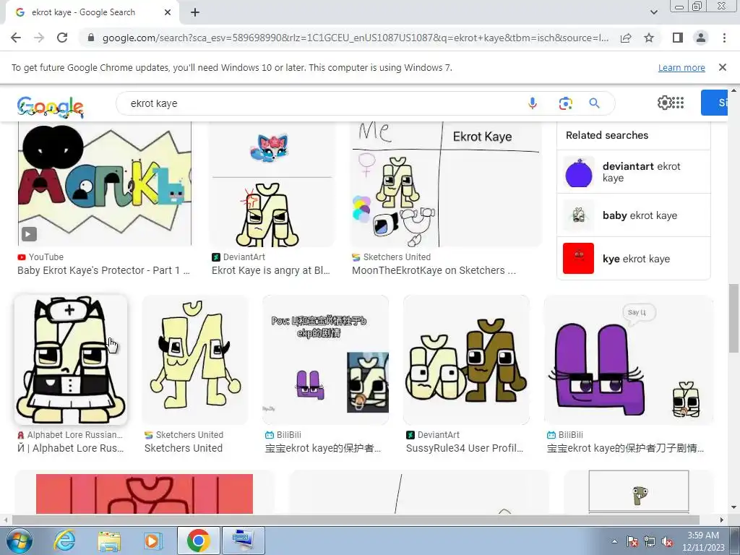Switch to the Chrome taskbar button
Screen dimensions: 740x555
[198, 541]
